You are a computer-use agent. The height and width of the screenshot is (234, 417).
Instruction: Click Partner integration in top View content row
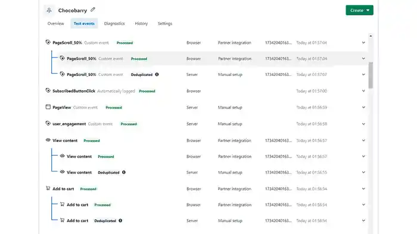234,140
